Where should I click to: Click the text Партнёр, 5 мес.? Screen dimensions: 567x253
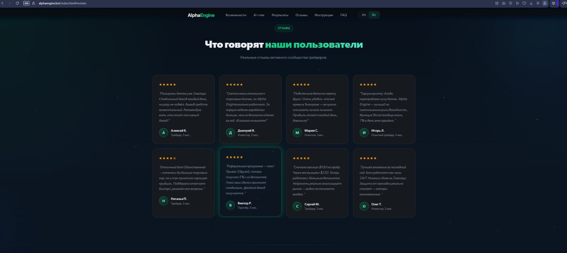[x=247, y=208]
